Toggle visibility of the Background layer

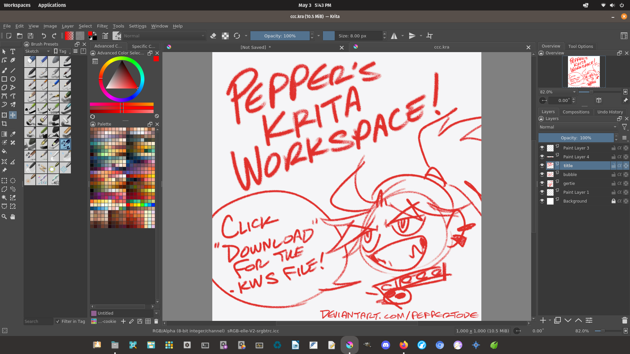[542, 201]
